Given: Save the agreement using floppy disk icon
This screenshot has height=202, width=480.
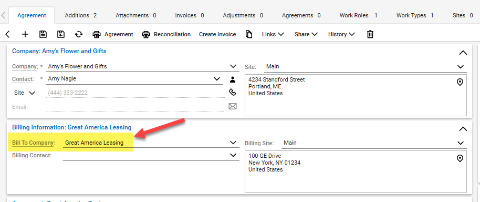Looking at the screenshot, I should click(43, 34).
